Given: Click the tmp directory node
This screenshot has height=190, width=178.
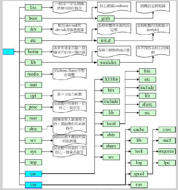Looking at the screenshot, I should 34,162.
